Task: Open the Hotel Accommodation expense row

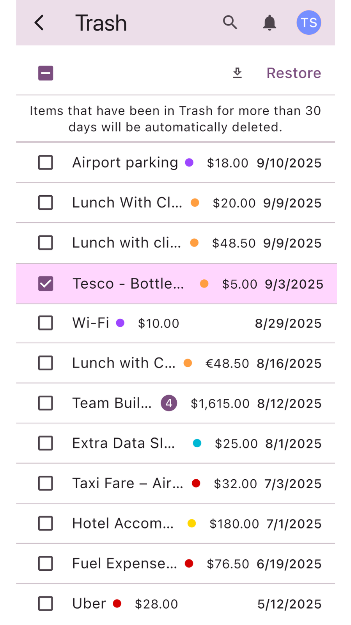Action: tap(123, 523)
